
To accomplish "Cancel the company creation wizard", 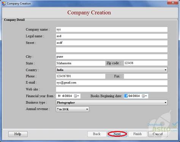I will 158,134.
